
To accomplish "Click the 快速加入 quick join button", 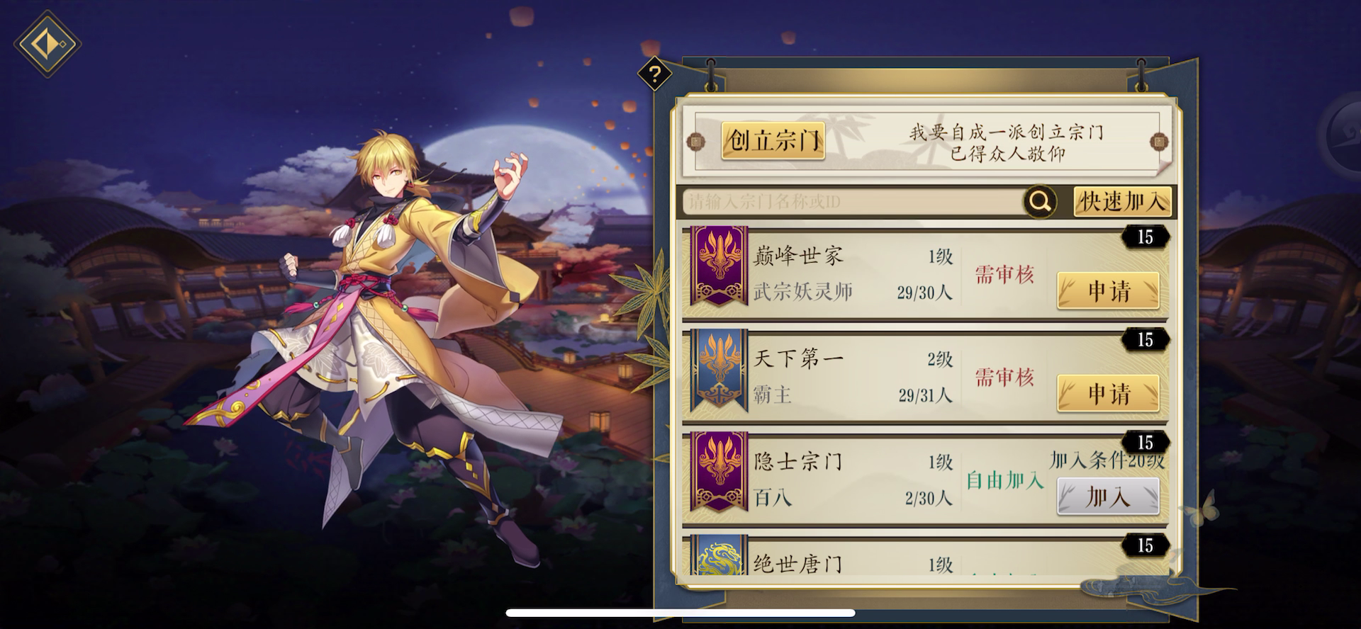I will 1122,202.
